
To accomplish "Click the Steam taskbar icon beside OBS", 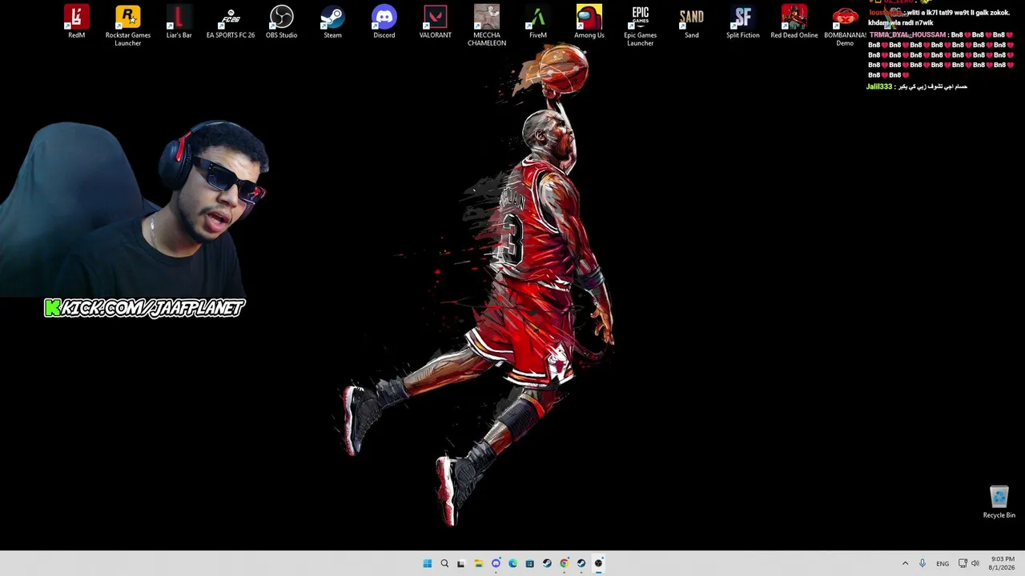I will (581, 563).
